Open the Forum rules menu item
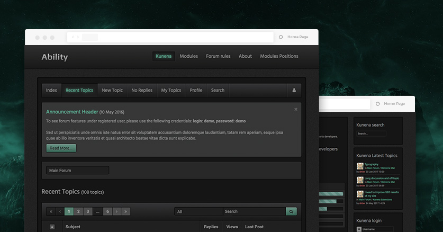Viewport: 443px width, 232px height. [x=218, y=56]
